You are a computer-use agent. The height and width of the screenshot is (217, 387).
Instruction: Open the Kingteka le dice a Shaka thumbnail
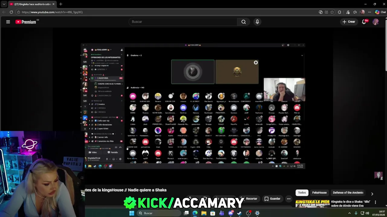click(312, 204)
